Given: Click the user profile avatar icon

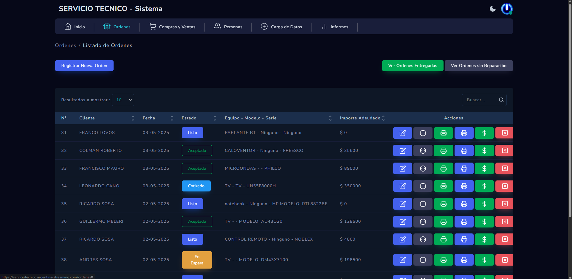Looking at the screenshot, I should (x=506, y=9).
